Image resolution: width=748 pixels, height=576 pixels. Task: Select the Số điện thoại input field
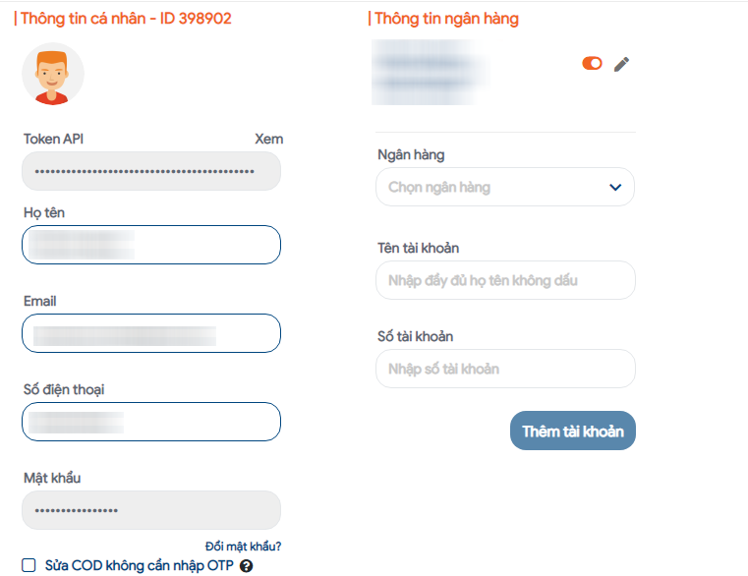coord(151,422)
